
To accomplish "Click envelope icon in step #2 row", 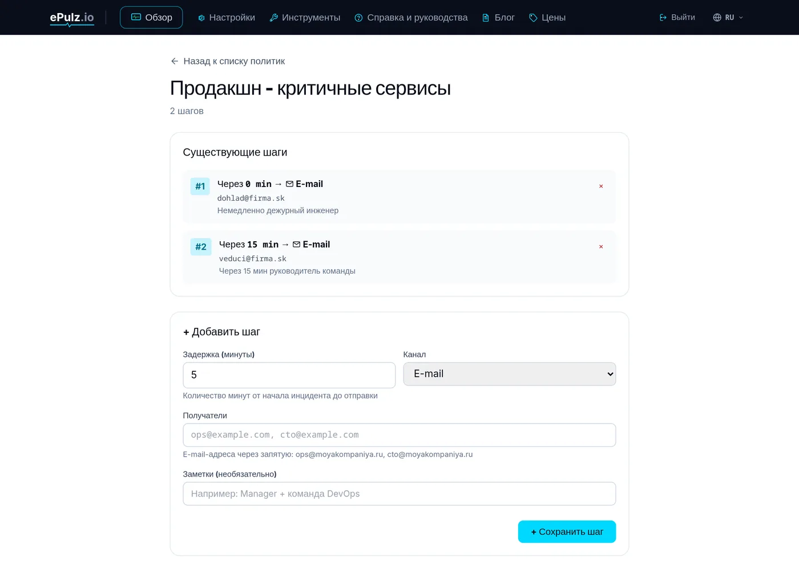I will [296, 245].
